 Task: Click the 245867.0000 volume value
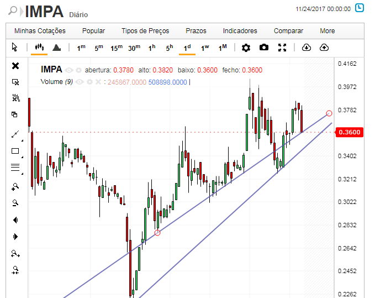point(127,82)
